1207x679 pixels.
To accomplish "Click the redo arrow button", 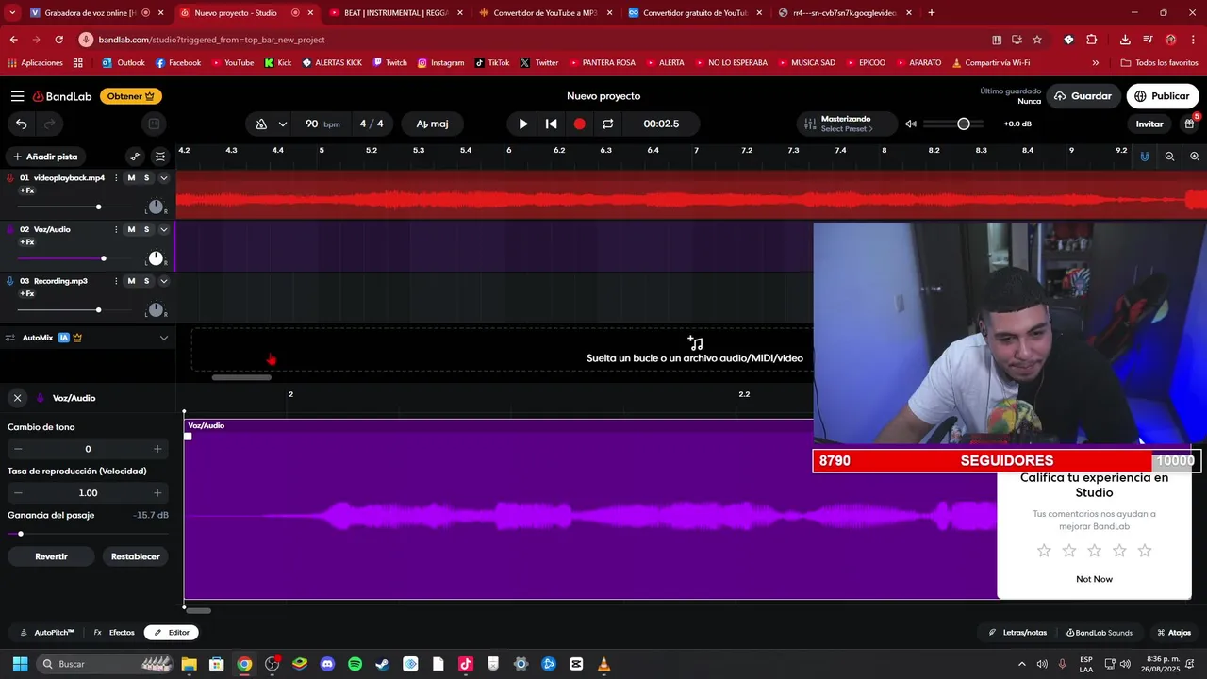I will 50,124.
